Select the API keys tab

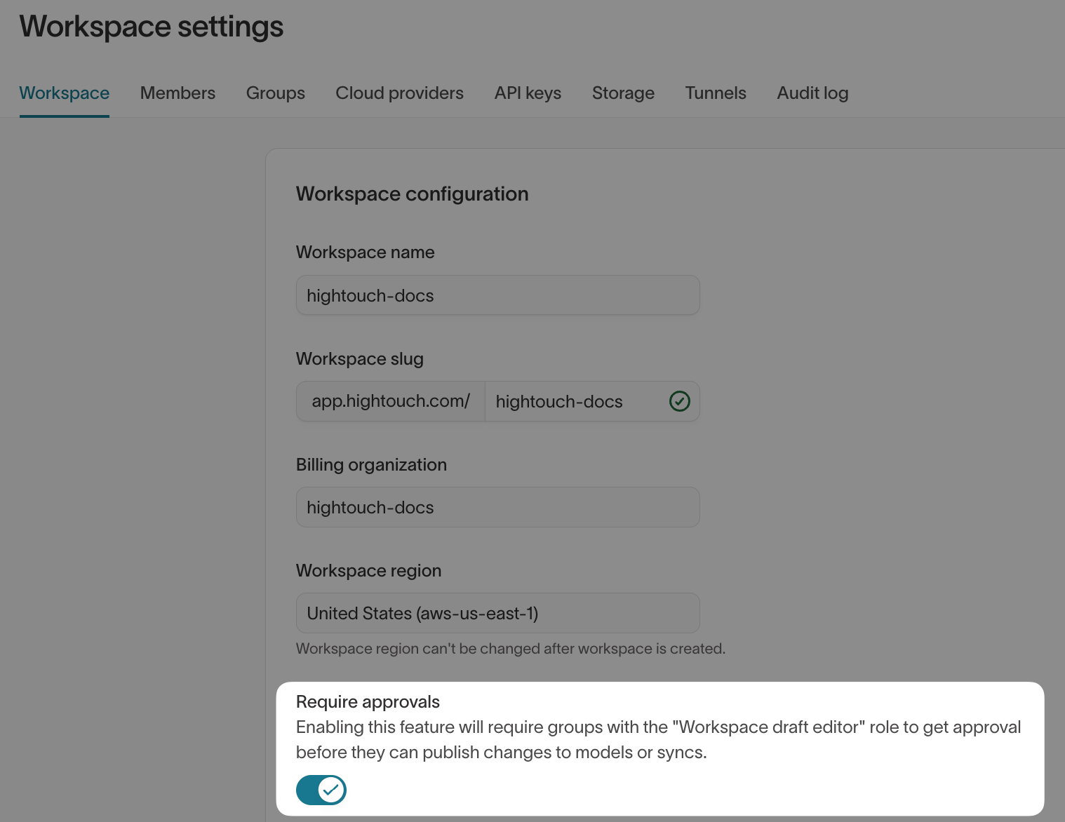(528, 93)
